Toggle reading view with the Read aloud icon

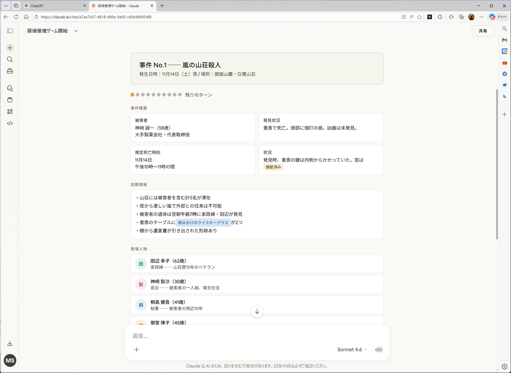coord(411,17)
